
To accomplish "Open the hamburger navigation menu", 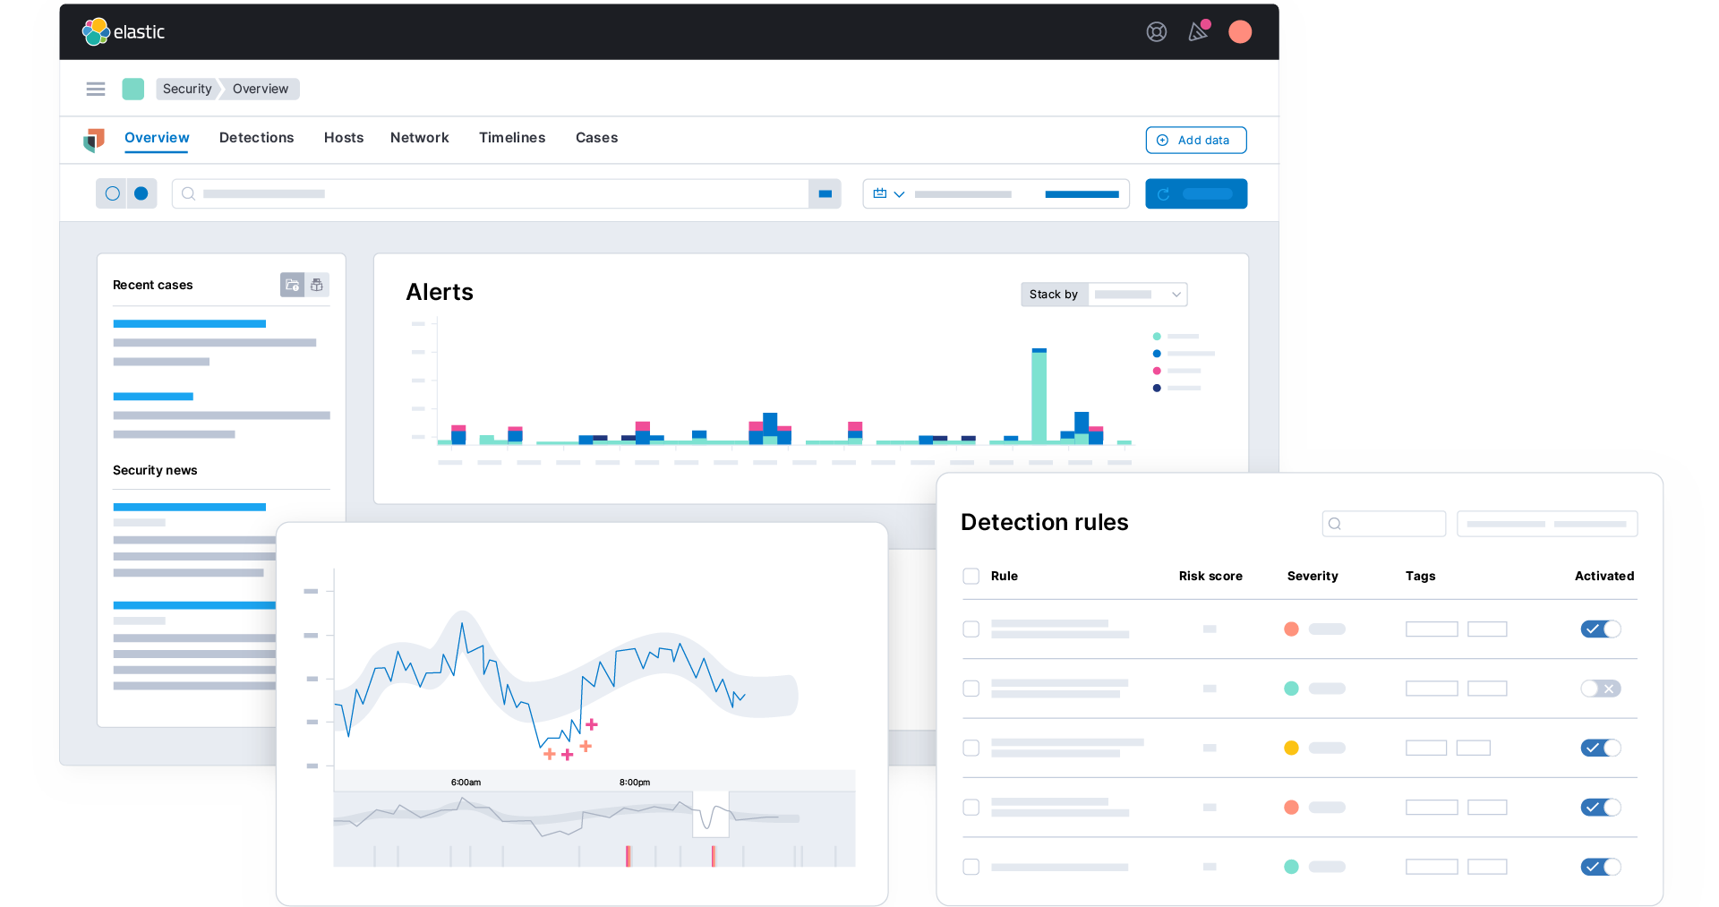I will coord(96,89).
